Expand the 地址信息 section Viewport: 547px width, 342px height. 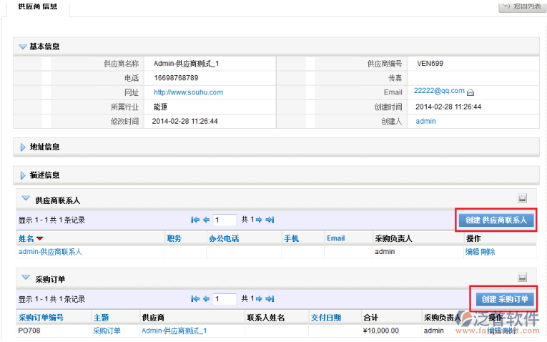tap(23, 147)
